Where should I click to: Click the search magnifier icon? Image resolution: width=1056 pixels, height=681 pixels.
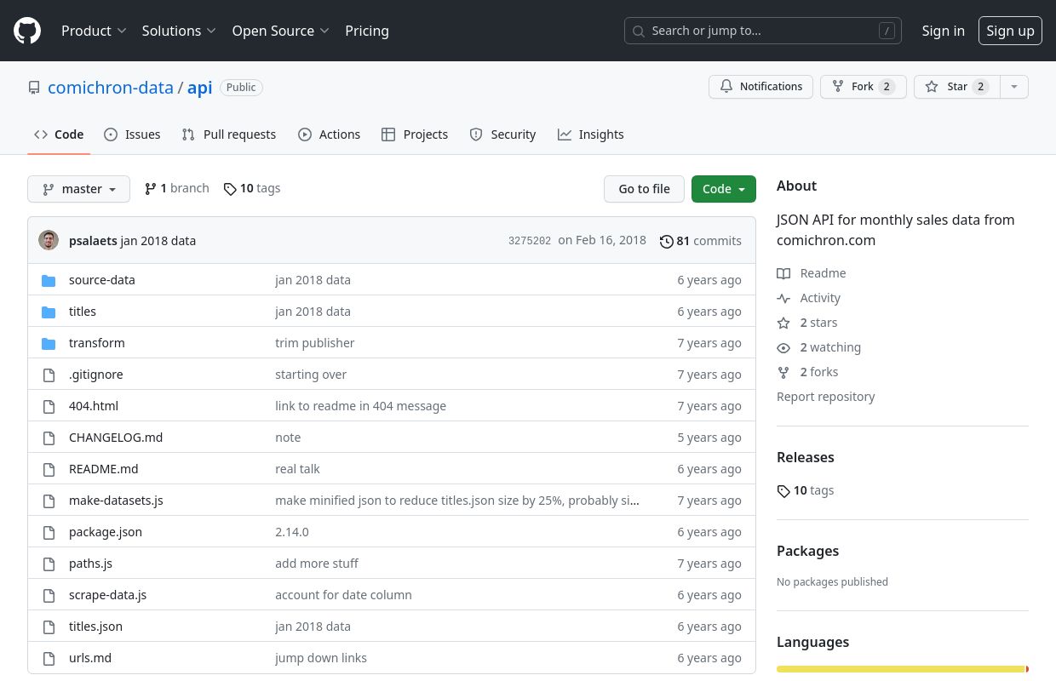coord(639,31)
